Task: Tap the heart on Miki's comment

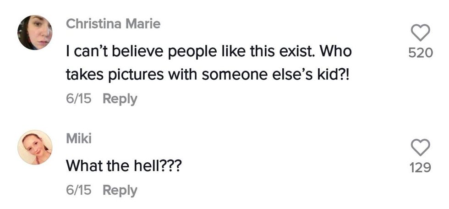Action: [420, 148]
